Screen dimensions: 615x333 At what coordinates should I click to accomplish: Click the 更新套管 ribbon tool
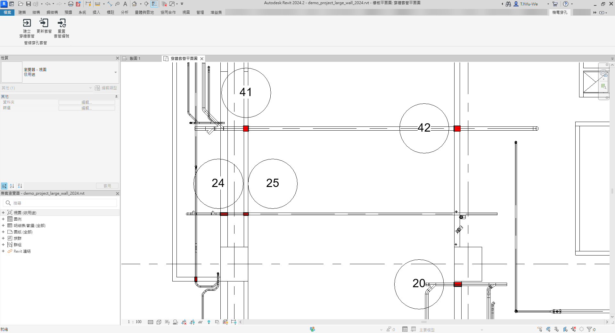point(44,26)
